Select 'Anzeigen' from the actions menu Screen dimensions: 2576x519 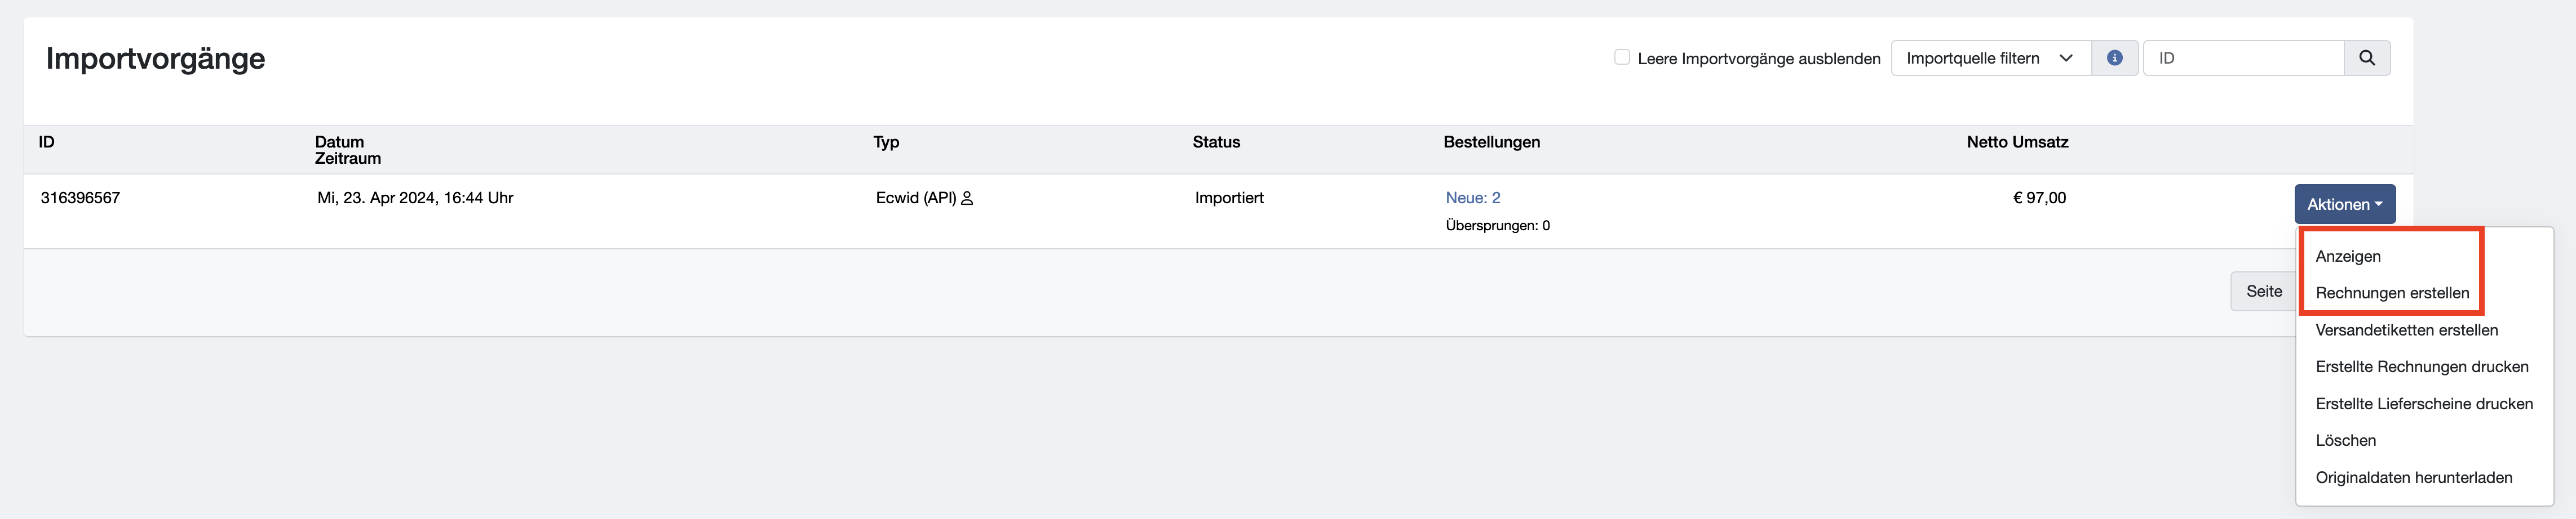pyautogui.click(x=2347, y=257)
